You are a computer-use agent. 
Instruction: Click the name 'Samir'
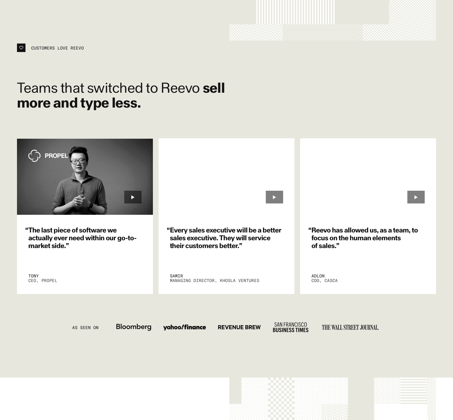point(176,276)
